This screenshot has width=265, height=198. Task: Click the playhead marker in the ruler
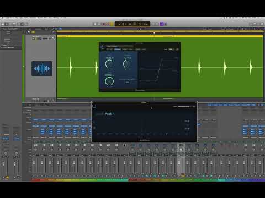(154, 33)
